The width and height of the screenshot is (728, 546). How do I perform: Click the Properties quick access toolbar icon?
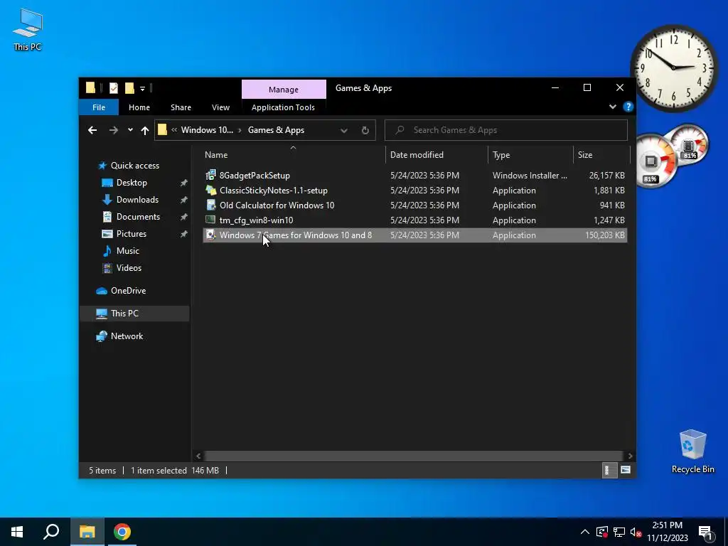point(113,87)
